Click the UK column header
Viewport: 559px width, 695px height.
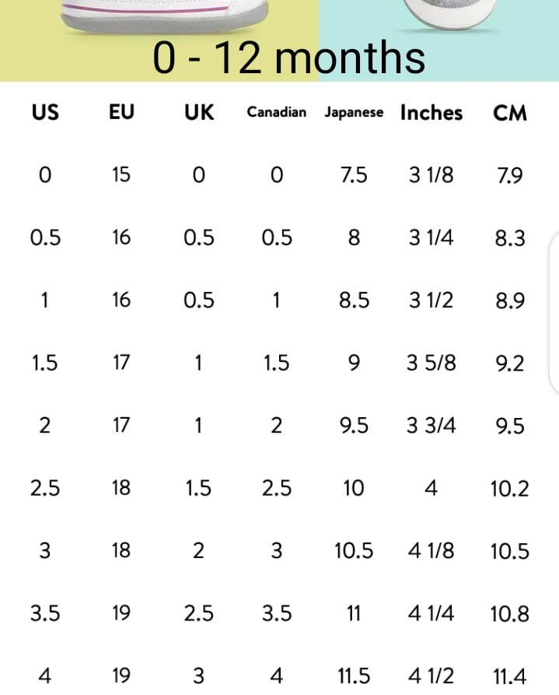[199, 113]
